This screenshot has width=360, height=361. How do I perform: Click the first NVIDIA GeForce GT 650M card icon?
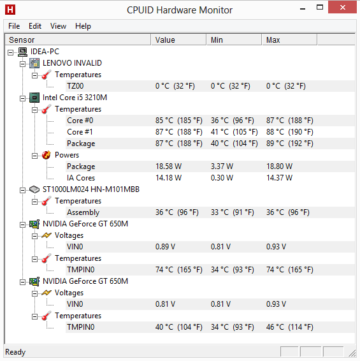click(34, 224)
